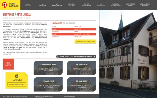Image resolution: width=157 pixels, height=98 pixels.
Task: Click the envelope icon beside the mairie email
Action: coord(72,56)
